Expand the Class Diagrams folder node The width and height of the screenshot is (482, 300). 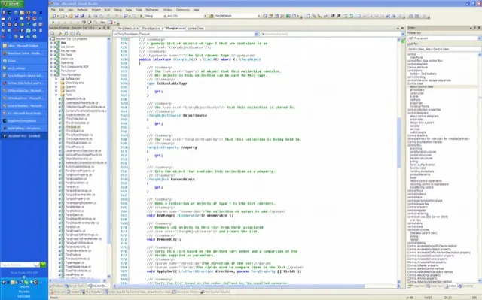pyautogui.click(x=56, y=83)
